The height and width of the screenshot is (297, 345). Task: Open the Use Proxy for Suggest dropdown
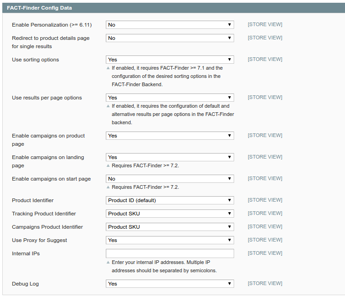pos(170,240)
